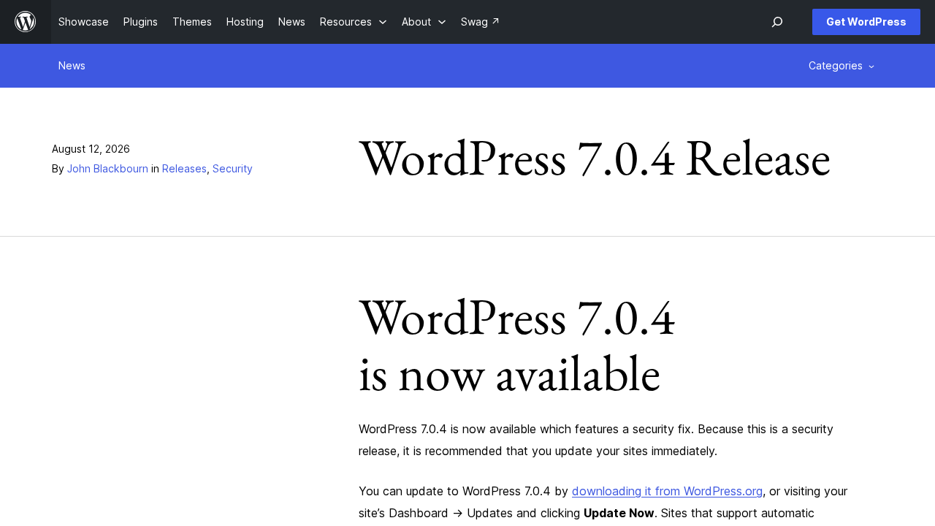Expand the Resources dropdown menu
The height and width of the screenshot is (526, 935).
tap(354, 22)
